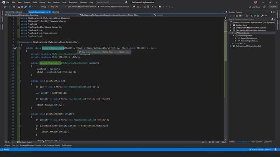Open the Error List tab

(x=15, y=145)
